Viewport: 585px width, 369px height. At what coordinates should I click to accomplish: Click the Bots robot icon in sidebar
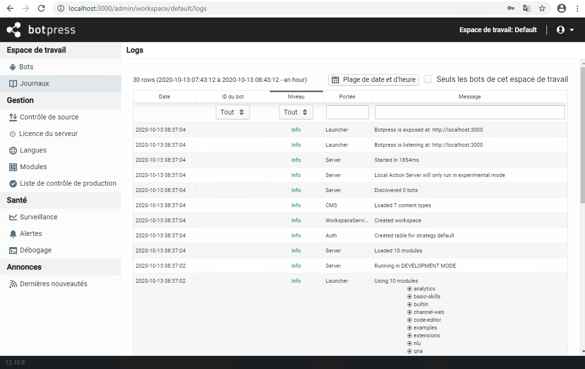13,67
